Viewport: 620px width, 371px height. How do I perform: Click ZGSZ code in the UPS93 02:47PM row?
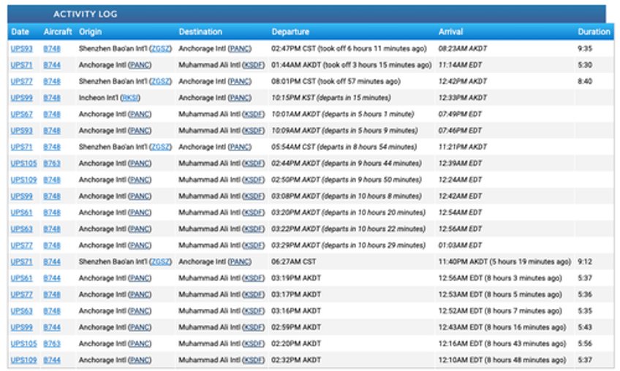point(161,49)
